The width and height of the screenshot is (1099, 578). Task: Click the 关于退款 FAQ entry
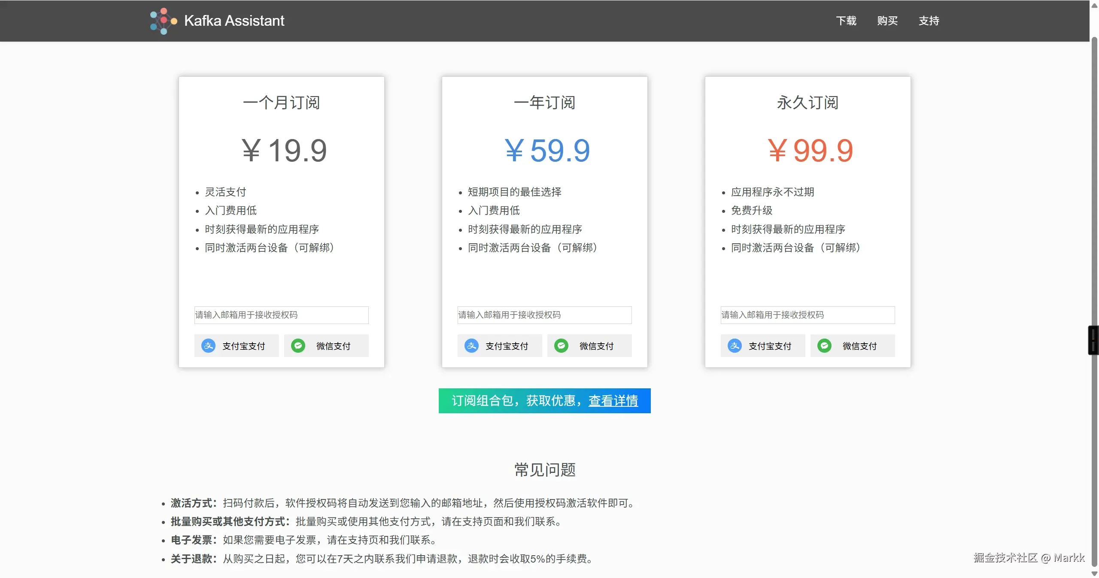pos(383,559)
